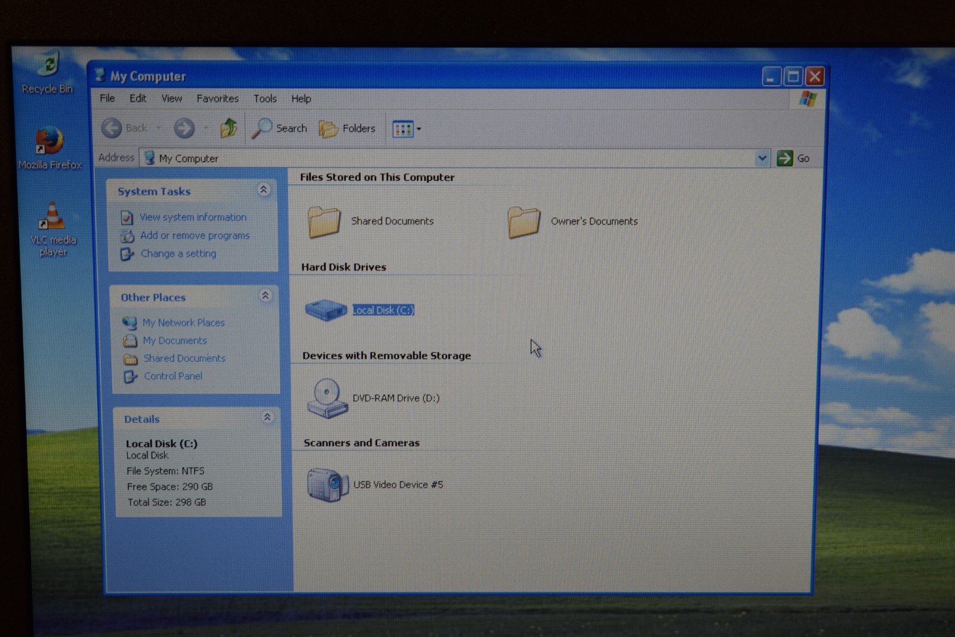This screenshot has width=955, height=637.
Task: Click the Back navigation button
Action: (124, 128)
